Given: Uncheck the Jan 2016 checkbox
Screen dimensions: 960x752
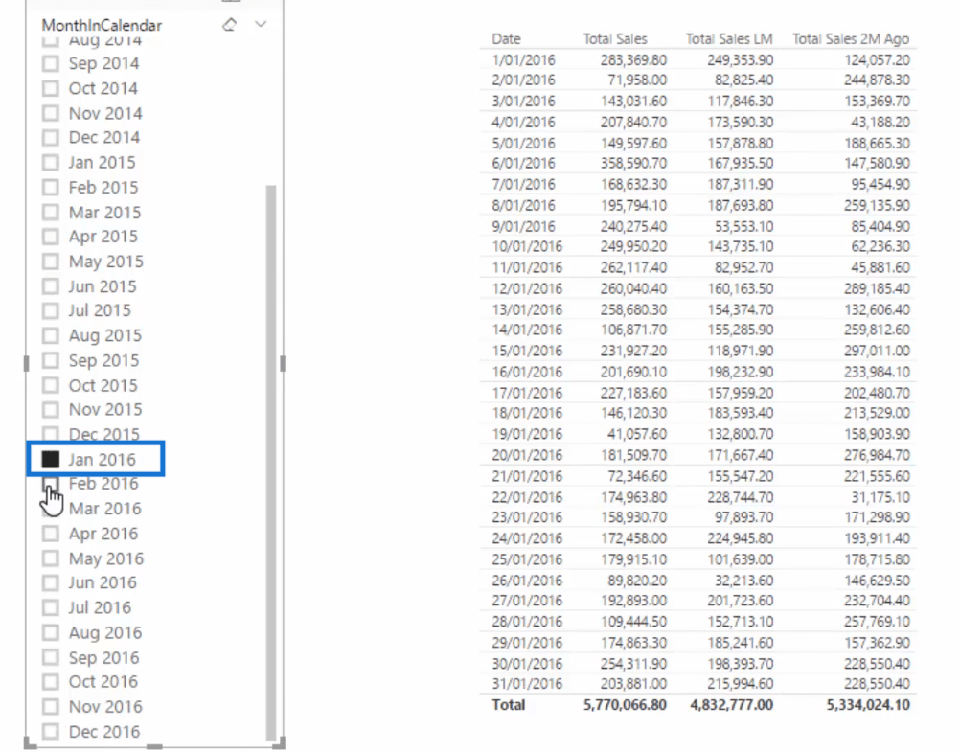Looking at the screenshot, I should [x=51, y=459].
